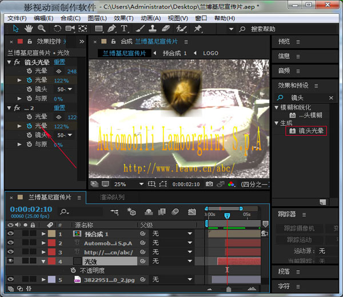Hide the http://....cn/abc/ layer
This screenshot has width=343, height=297.
[x=10, y=252]
